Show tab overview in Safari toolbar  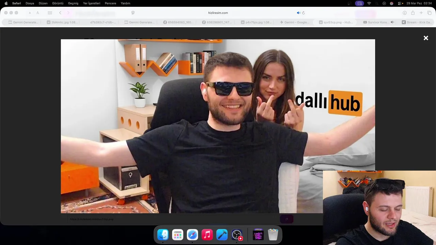[429, 13]
